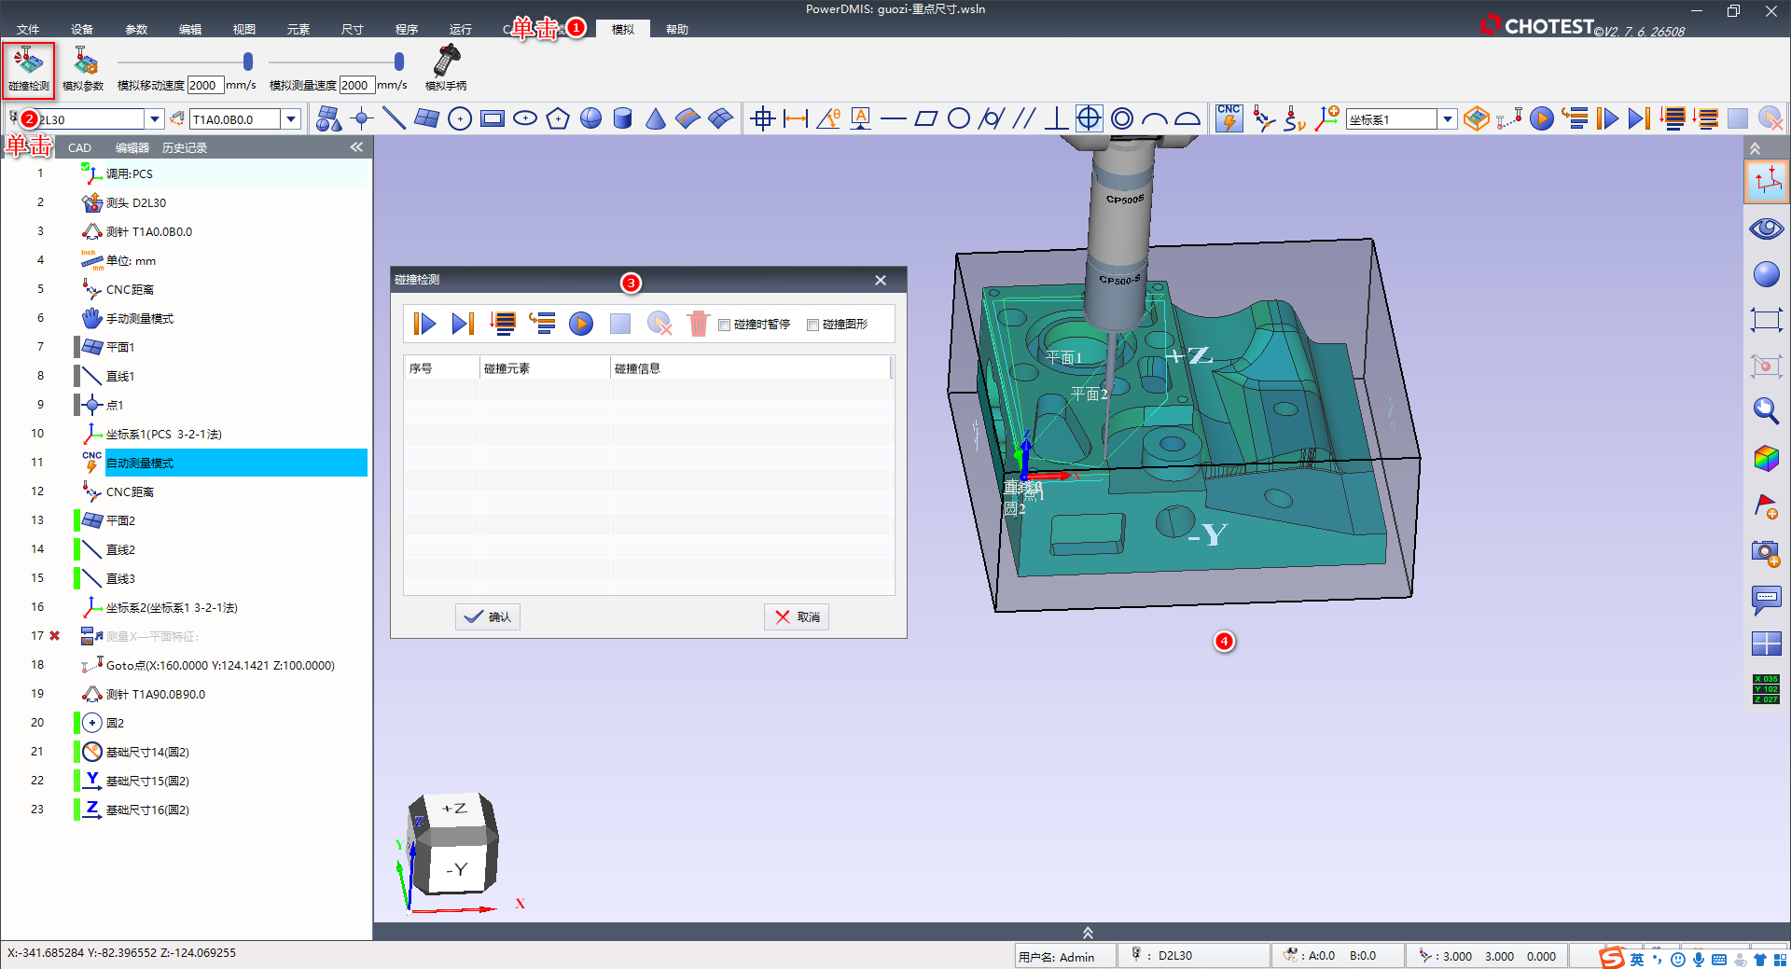Open the D2L30 probe dropdown
The height and width of the screenshot is (969, 1791).
coord(155,119)
